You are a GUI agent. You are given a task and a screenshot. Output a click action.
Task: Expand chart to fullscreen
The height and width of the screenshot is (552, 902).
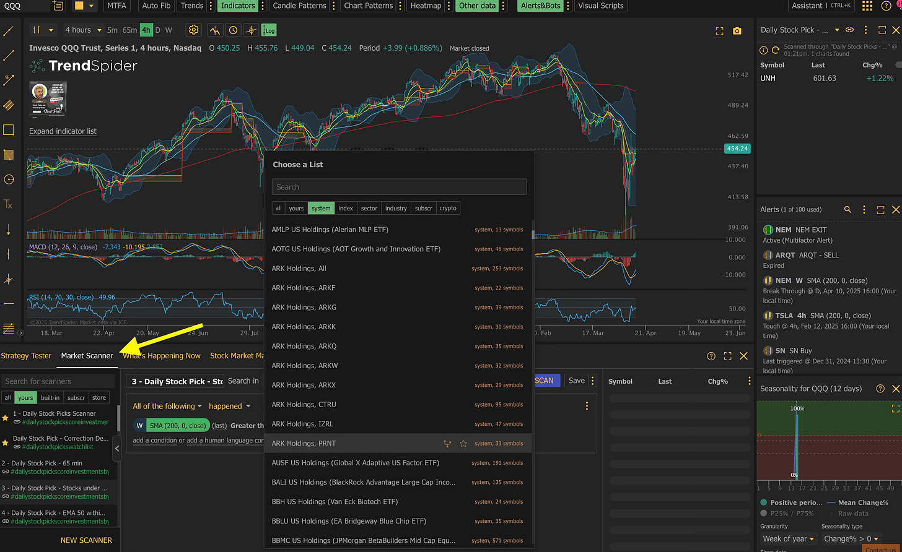click(719, 31)
